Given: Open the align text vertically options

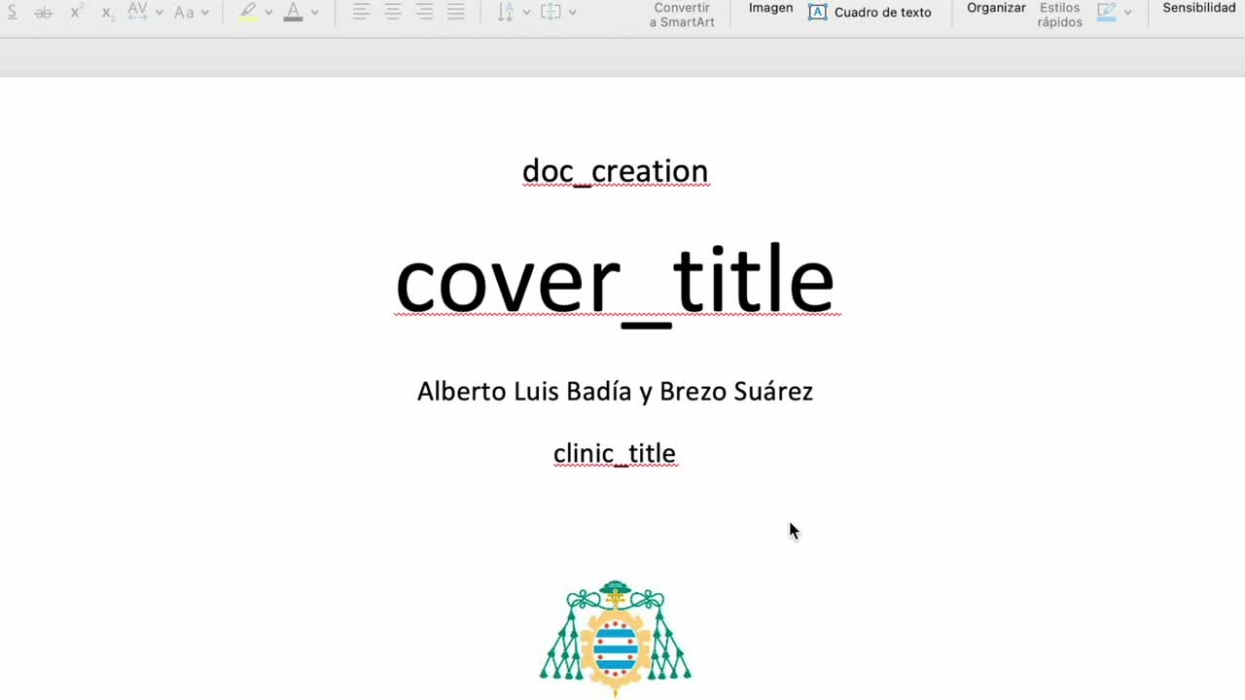Looking at the screenshot, I should pyautogui.click(x=551, y=13).
